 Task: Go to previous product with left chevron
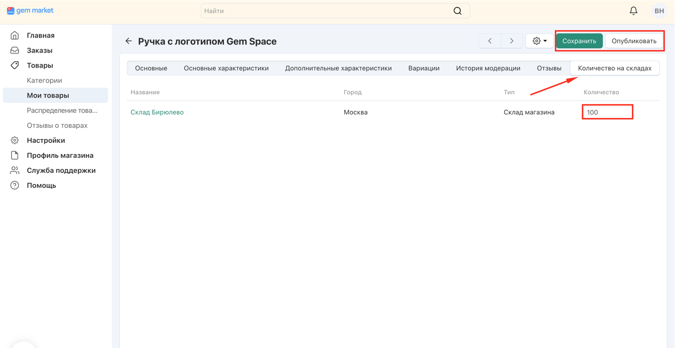490,41
